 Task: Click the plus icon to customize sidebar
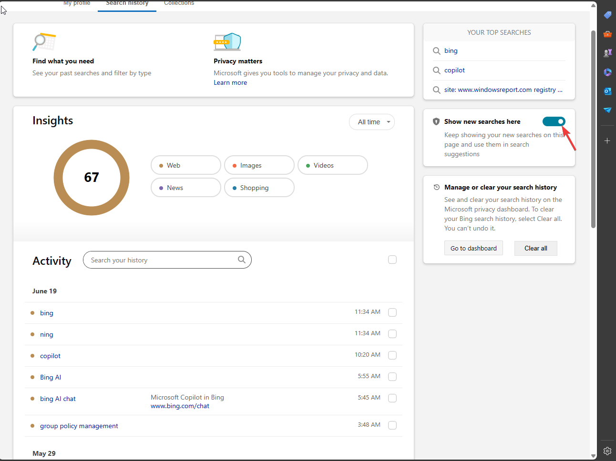607,141
